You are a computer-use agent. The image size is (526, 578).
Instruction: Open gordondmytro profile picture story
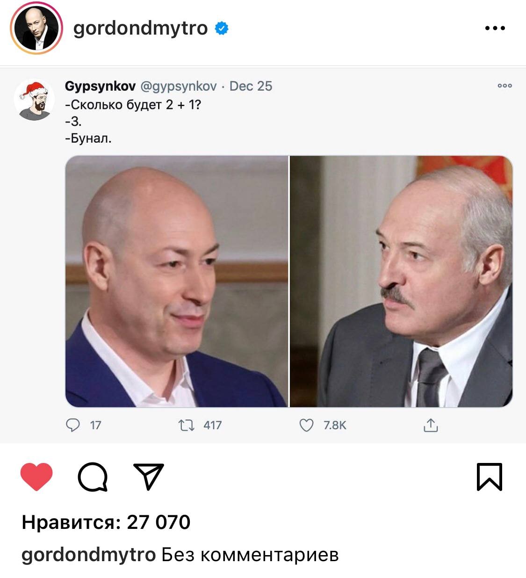point(36,28)
